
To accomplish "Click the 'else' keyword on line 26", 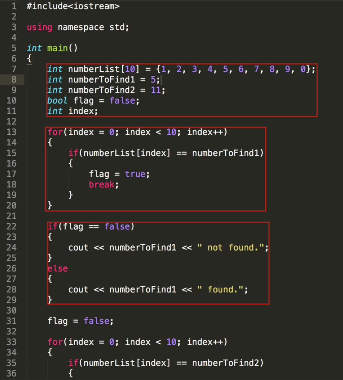I will tap(58, 269).
